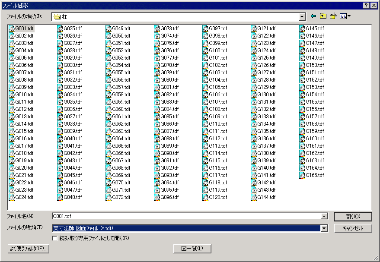Click the 図一覧 button
Image resolution: width=380 pixels, height=262 pixels.
point(192,248)
